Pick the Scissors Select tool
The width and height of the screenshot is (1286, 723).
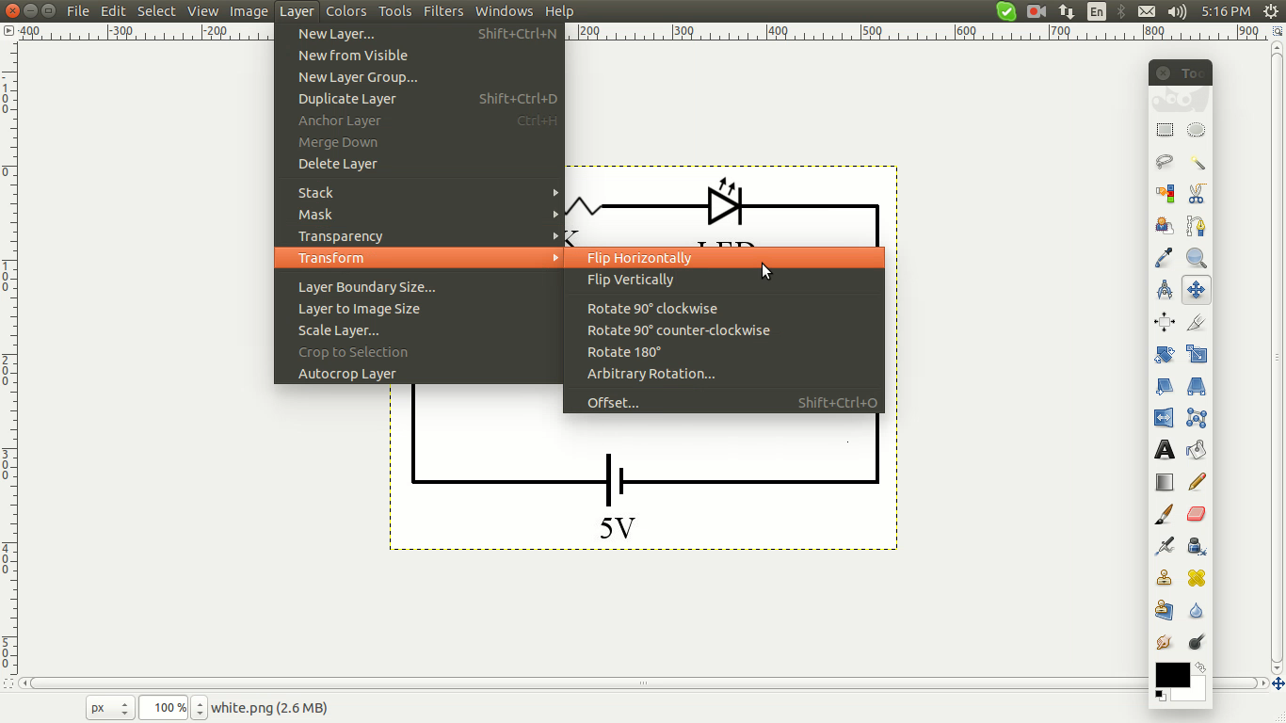1197,194
